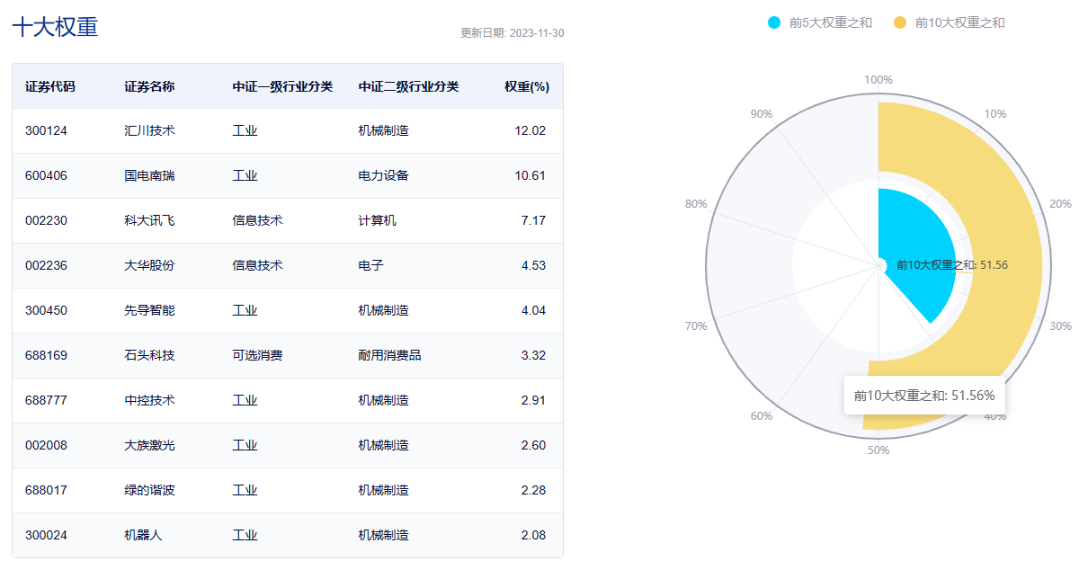This screenshot has height=570, width=1079.
Task: Click the blue 前5大权重之和 legend dot
Action: pyautogui.click(x=775, y=22)
